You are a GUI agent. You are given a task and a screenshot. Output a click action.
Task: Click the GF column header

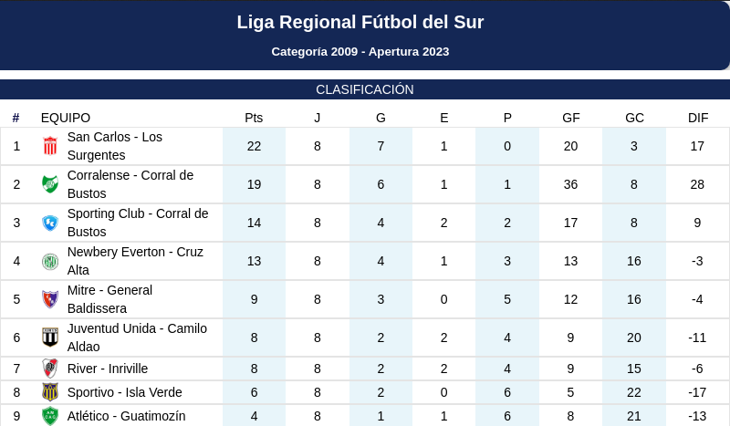(x=571, y=118)
